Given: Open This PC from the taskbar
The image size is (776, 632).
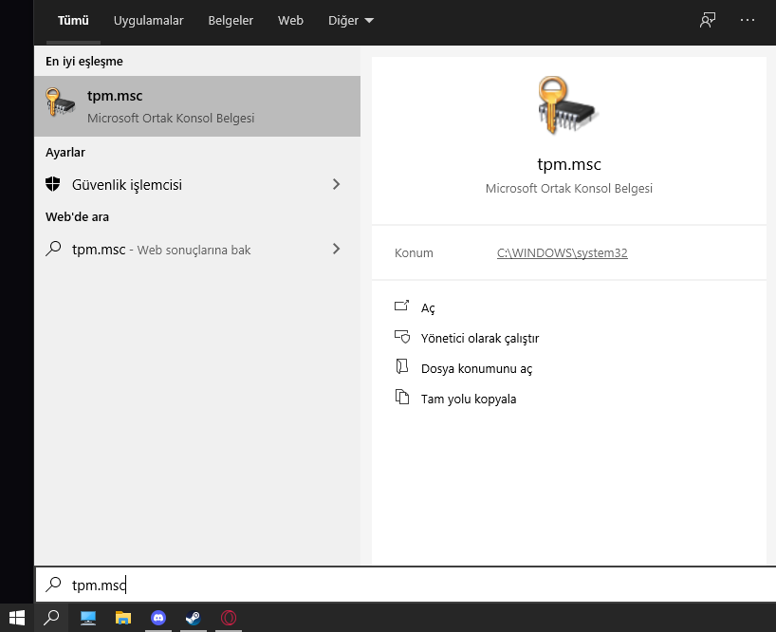Looking at the screenshot, I should [x=88, y=618].
